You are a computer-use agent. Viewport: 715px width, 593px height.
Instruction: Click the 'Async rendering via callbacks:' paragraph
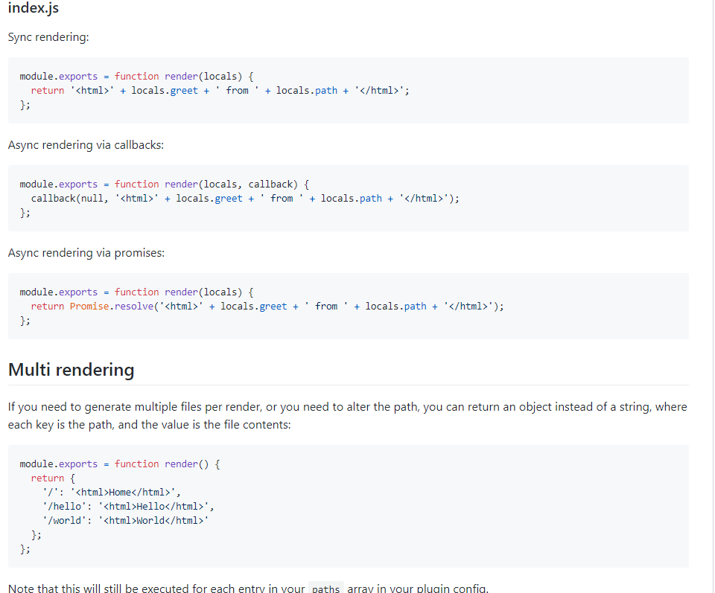(86, 145)
